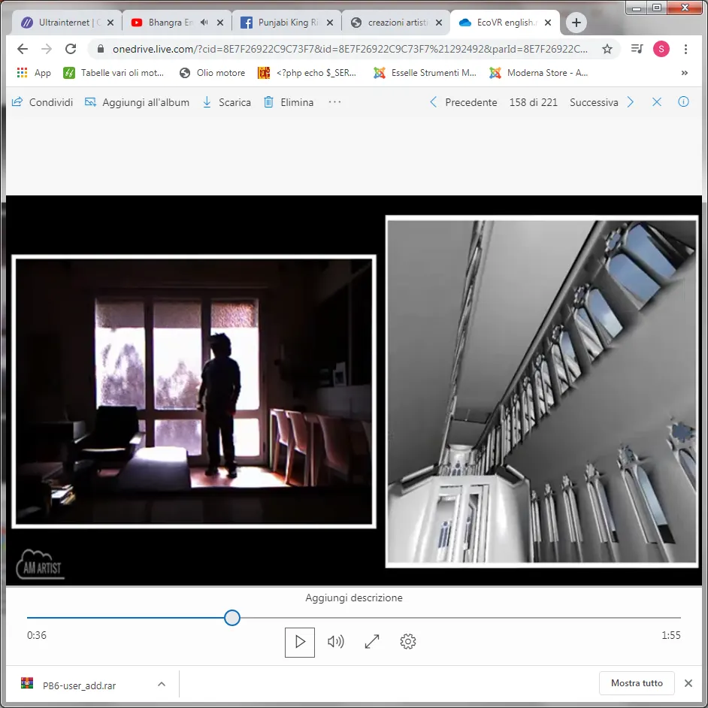Play the video
The width and height of the screenshot is (708, 708).
(300, 642)
